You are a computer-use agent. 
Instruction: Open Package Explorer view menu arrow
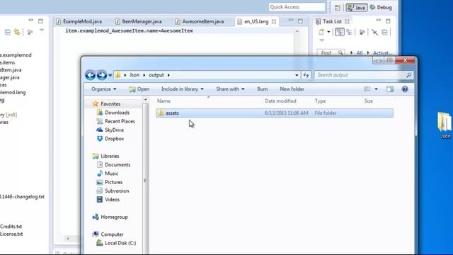tap(42, 30)
